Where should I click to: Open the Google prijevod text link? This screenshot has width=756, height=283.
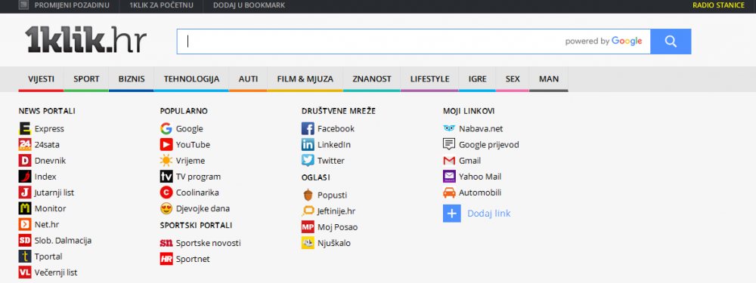pos(489,144)
